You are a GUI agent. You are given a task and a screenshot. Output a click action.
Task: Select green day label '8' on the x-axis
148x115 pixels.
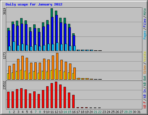(40, 112)
